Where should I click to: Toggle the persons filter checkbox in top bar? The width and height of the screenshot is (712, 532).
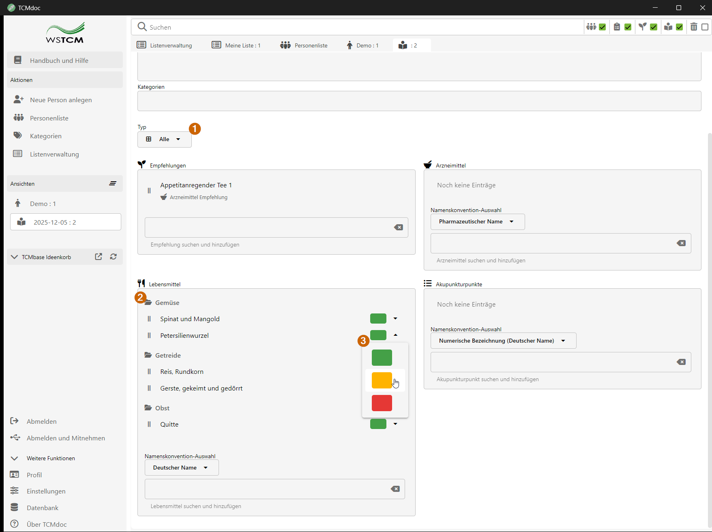coord(603,27)
